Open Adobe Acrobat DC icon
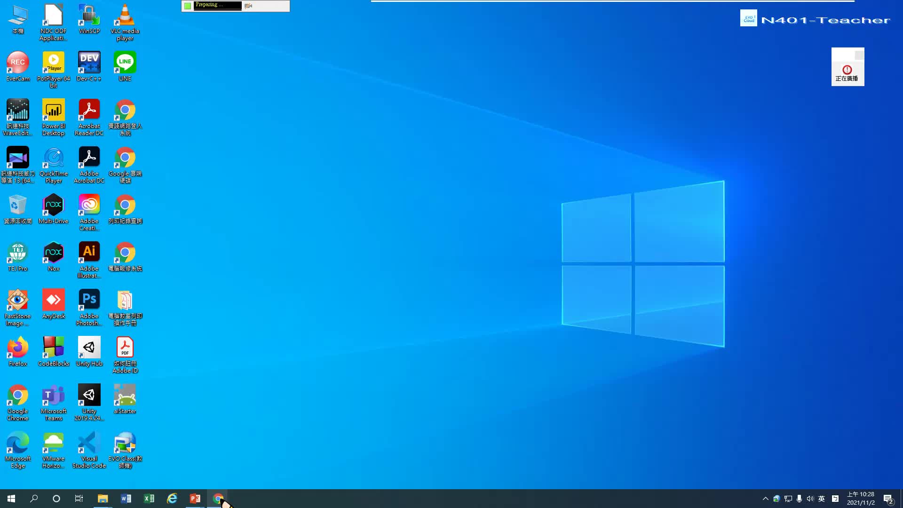Image resolution: width=903 pixels, height=508 pixels. 89,165
